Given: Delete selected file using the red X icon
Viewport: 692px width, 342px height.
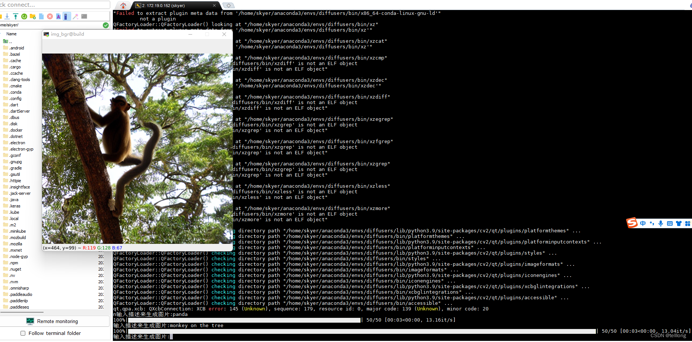Looking at the screenshot, I should (50, 16).
